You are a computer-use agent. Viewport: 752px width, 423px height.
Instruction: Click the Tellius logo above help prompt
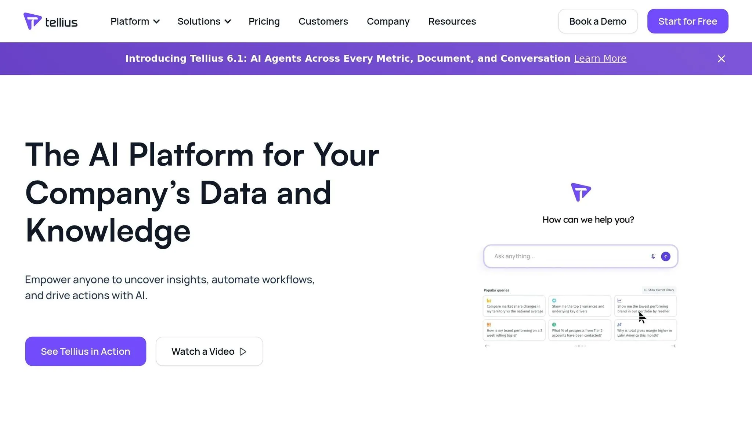(581, 192)
